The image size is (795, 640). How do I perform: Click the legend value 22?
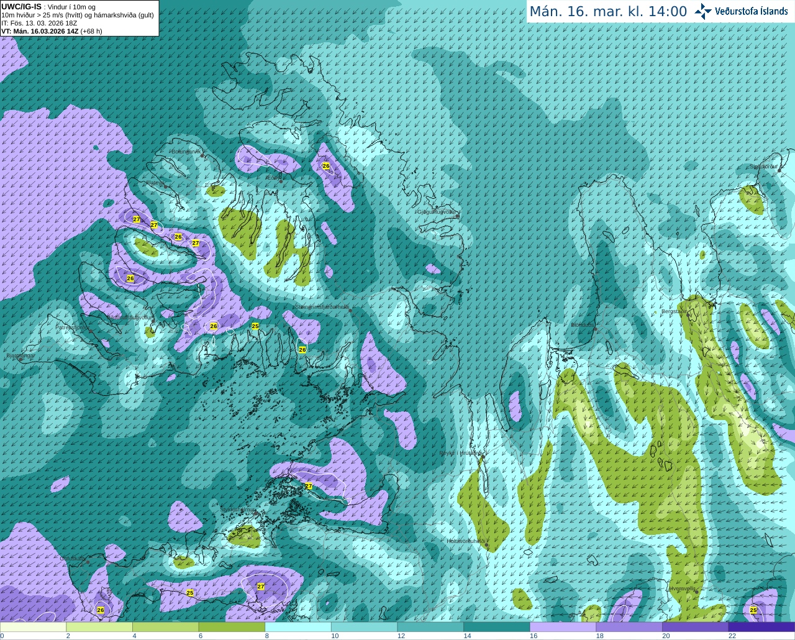pos(732,636)
